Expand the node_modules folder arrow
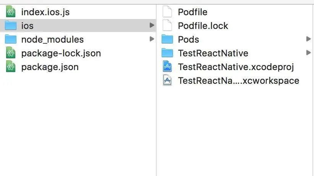This screenshot has width=314, height=176. [152, 39]
